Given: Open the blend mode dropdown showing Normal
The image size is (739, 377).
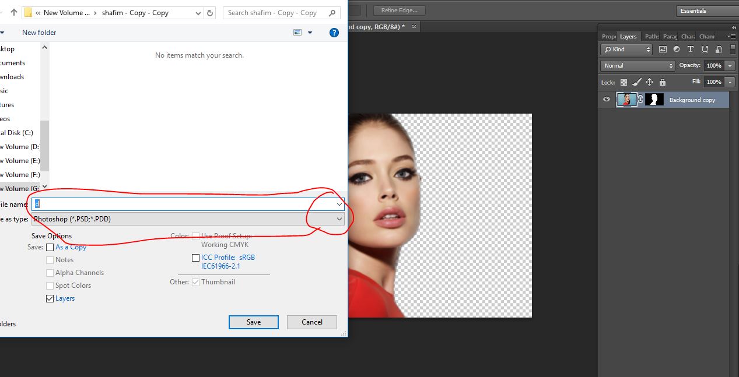Looking at the screenshot, I should pos(637,65).
